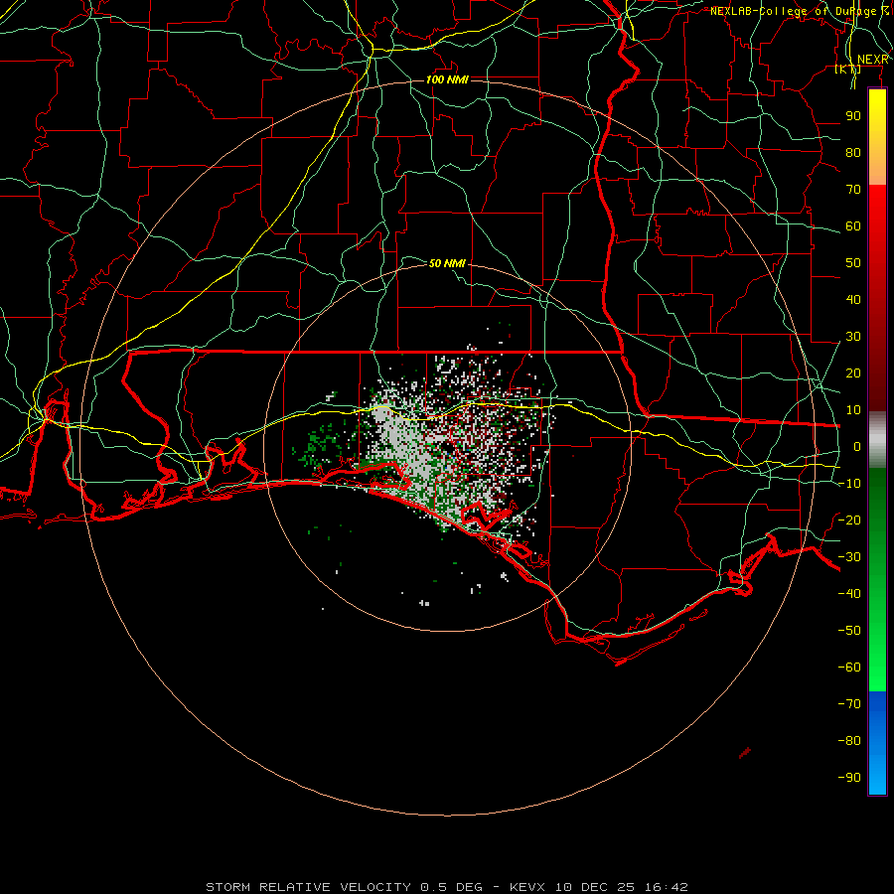Screen dimensions: 894x894
Task: Click the 10 value on velocity scale
Action: [x=853, y=410]
